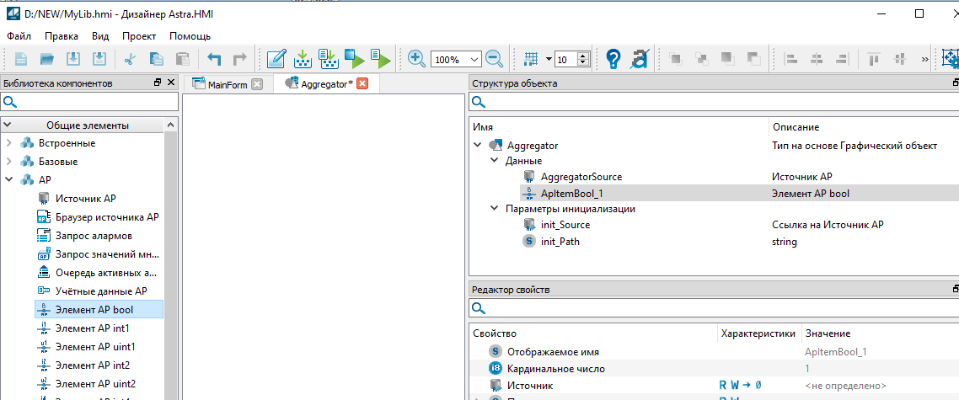Expand the Встроенные library group

[x=9, y=143]
